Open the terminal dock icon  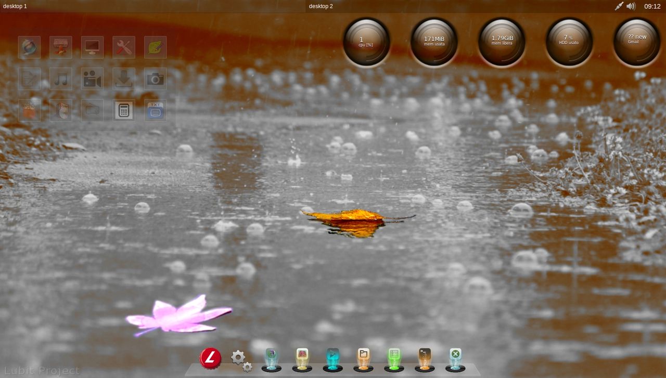click(x=425, y=360)
